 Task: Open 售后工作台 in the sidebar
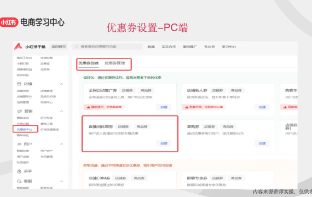tap(24, 58)
